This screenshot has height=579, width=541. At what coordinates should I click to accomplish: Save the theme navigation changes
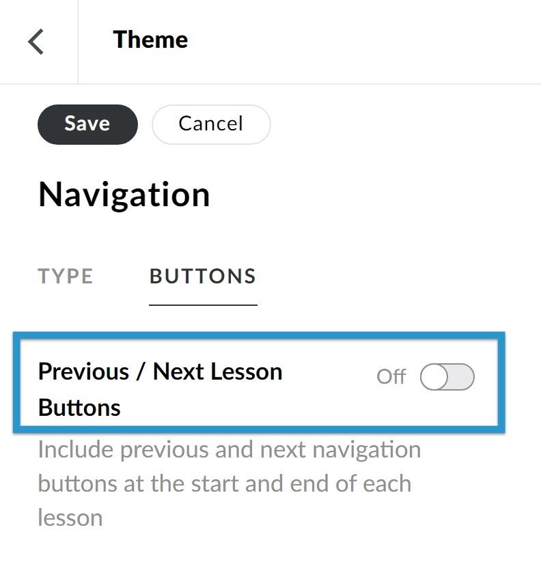[x=87, y=124]
